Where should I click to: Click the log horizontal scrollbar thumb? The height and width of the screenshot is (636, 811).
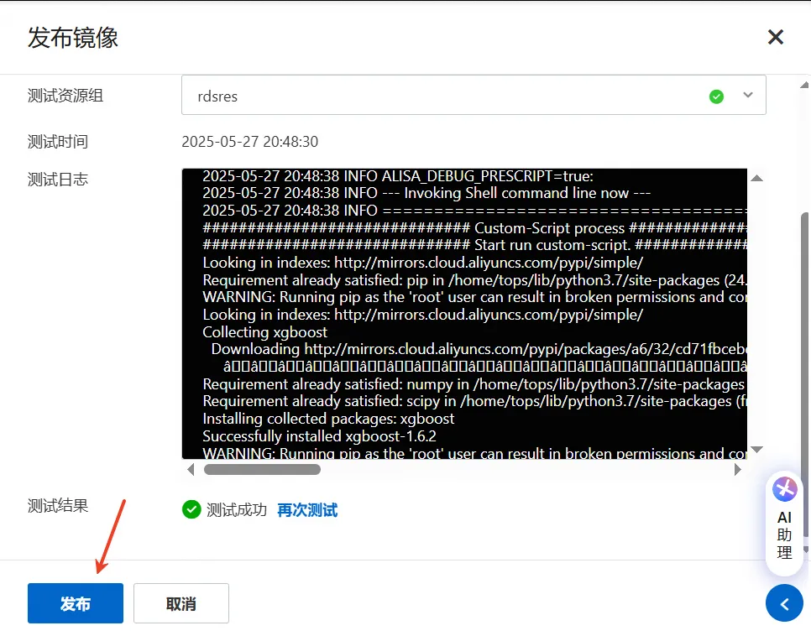point(262,470)
